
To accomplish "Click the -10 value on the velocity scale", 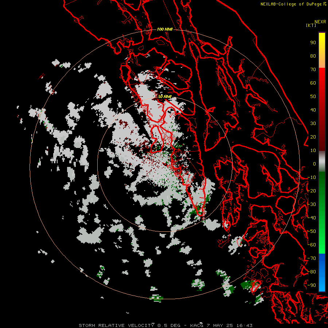I will pyautogui.click(x=312, y=177).
